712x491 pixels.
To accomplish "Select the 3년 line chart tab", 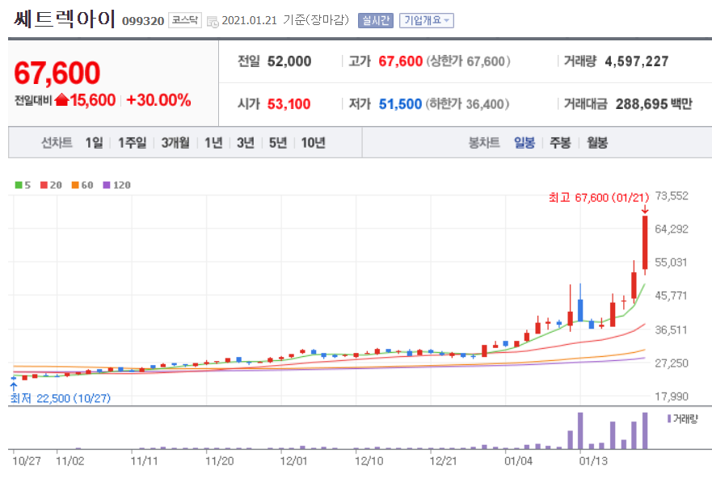I will [245, 143].
